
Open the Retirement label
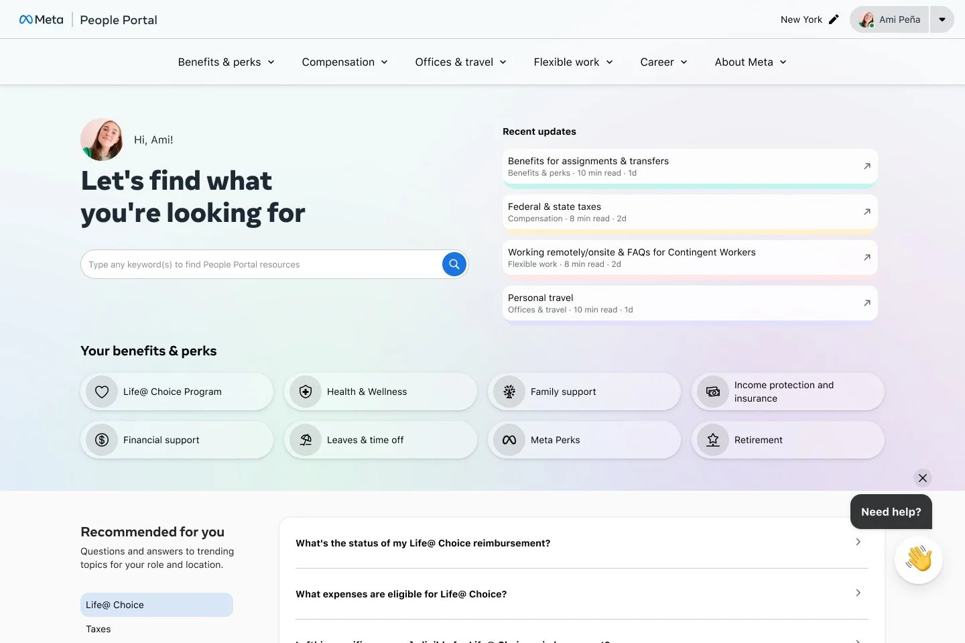click(x=758, y=440)
